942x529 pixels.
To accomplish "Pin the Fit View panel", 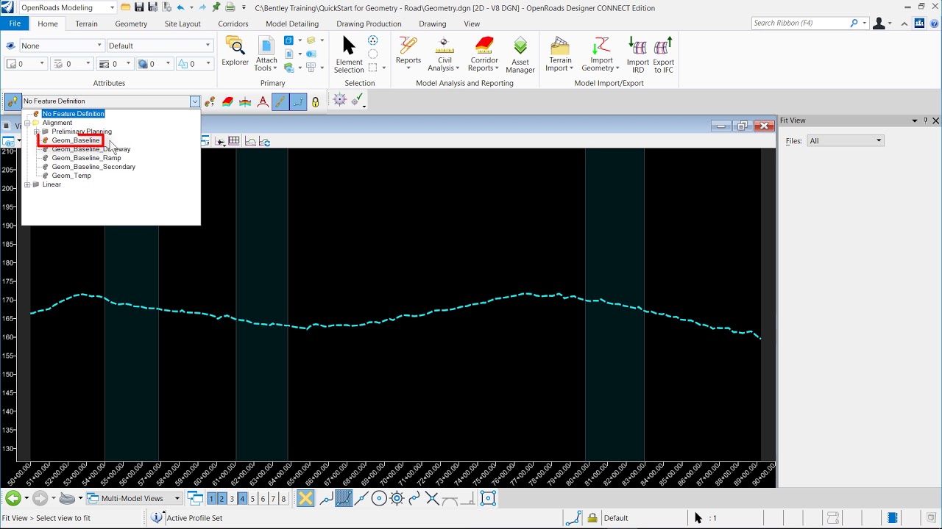I will [x=925, y=120].
